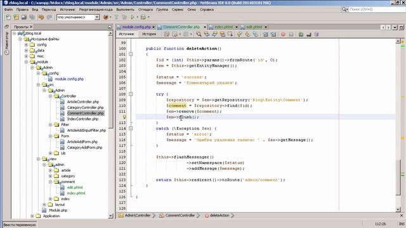Focus the quick search field

377,9
